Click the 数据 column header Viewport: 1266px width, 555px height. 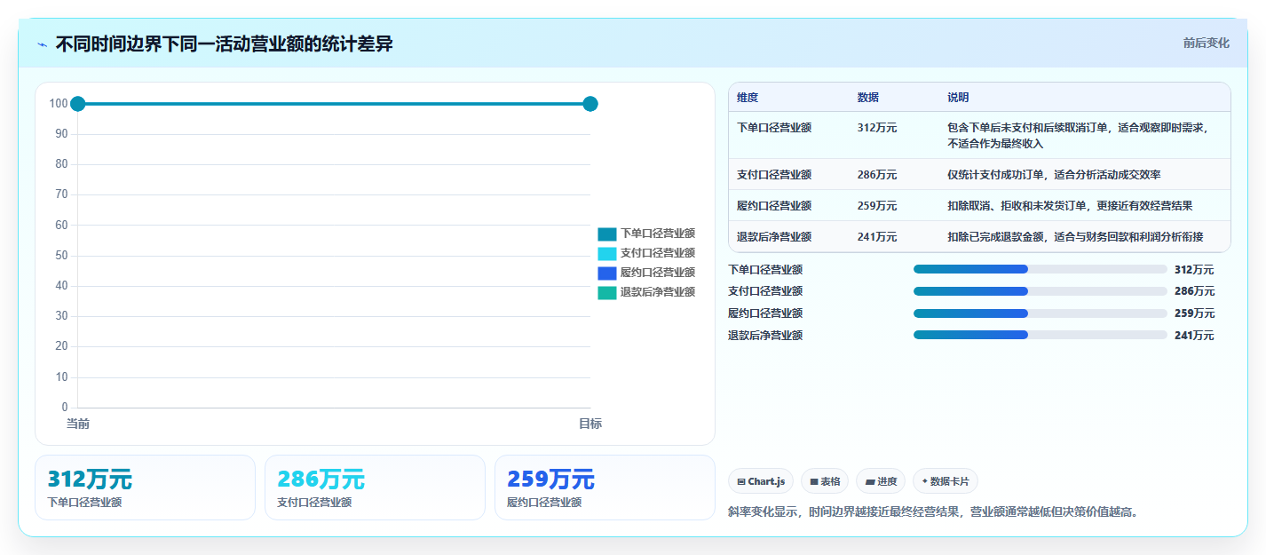[x=868, y=98]
